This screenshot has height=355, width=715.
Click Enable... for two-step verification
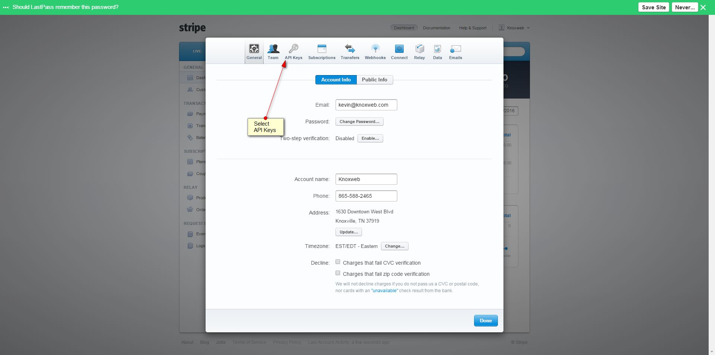(x=370, y=138)
